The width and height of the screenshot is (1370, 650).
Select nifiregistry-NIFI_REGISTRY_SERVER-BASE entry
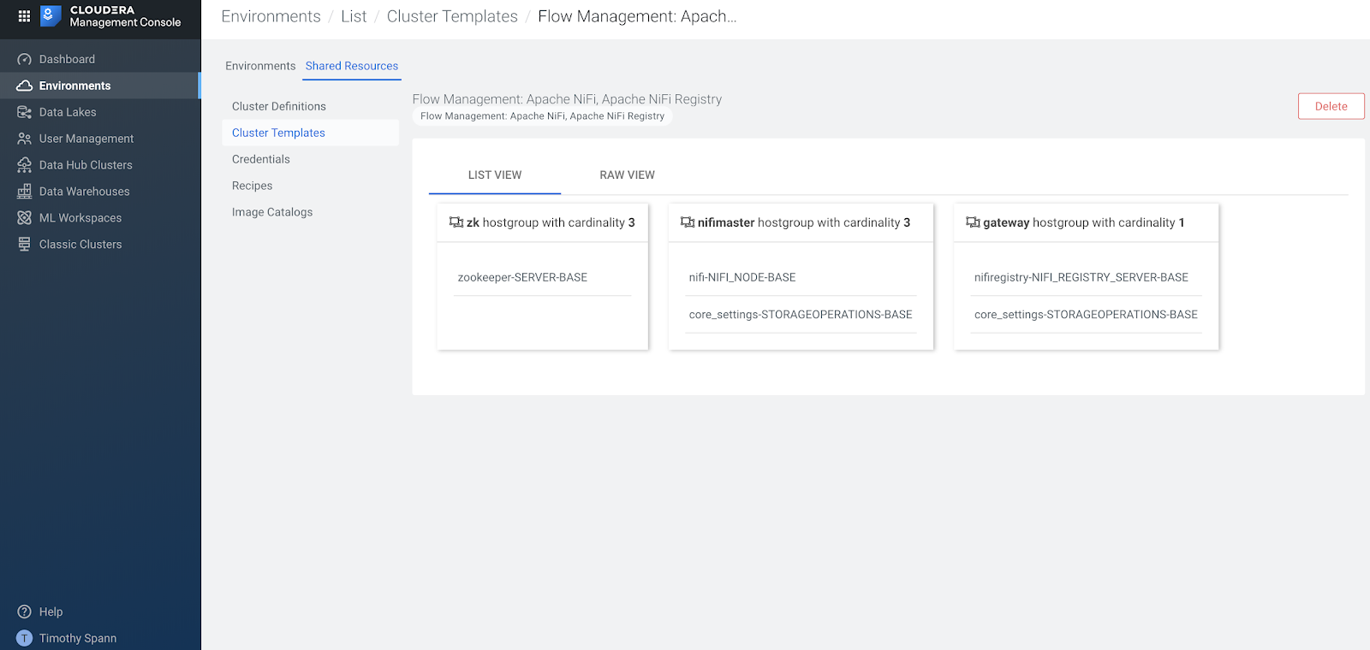click(x=1086, y=277)
